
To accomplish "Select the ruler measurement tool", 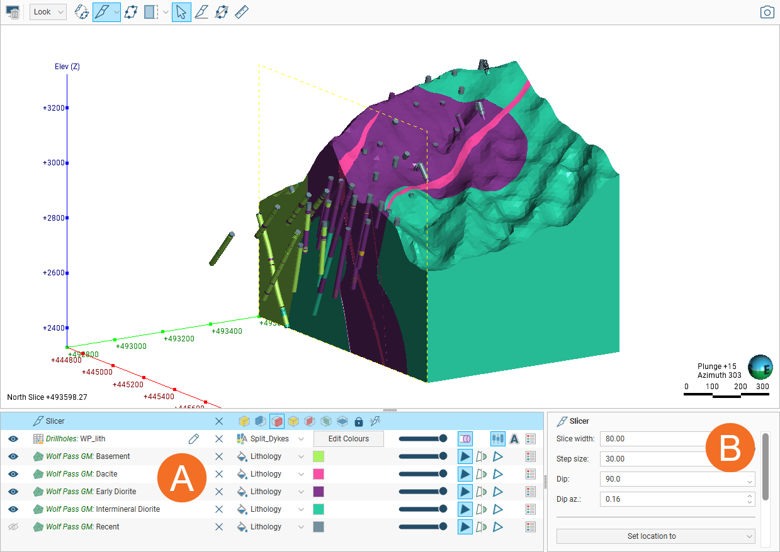I will tap(242, 12).
